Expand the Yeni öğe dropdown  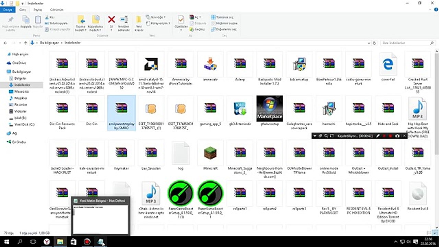[x=155, y=17]
